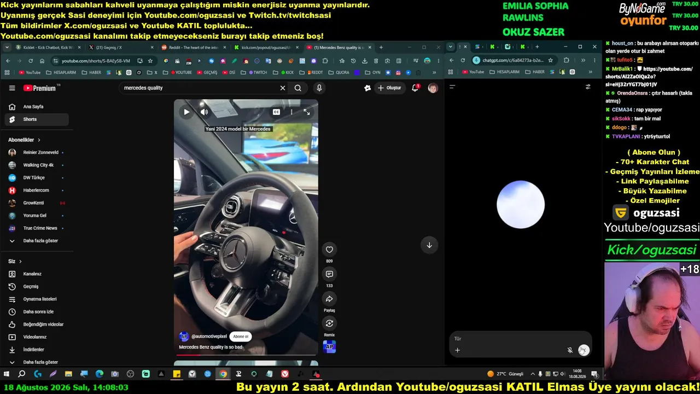This screenshot has width=700, height=394.
Task: Open the short's three-dot more menu
Action: click(x=291, y=112)
